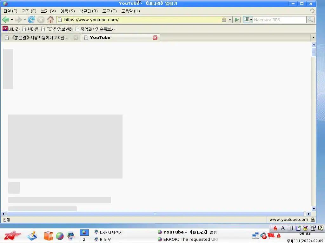Switch to the 다매체재생기 taskbar window
The image size is (325, 243).
(x=109, y=232)
